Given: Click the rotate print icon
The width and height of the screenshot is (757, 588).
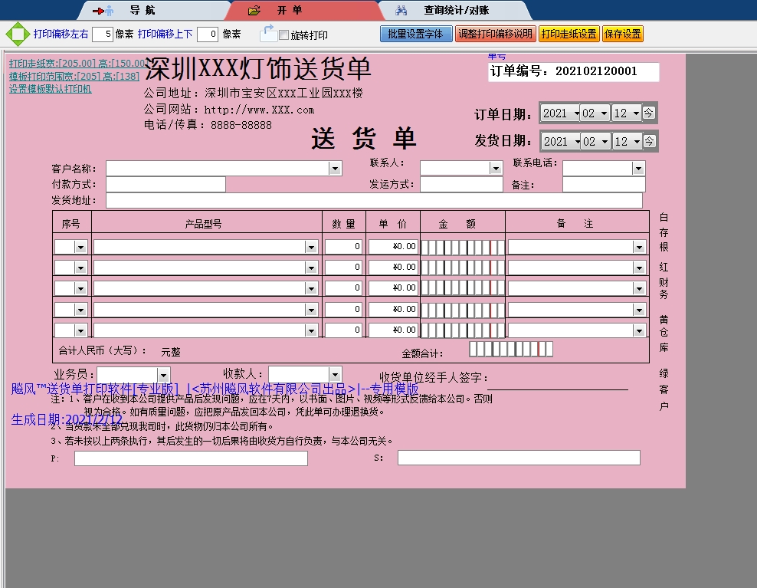Looking at the screenshot, I should click(268, 34).
